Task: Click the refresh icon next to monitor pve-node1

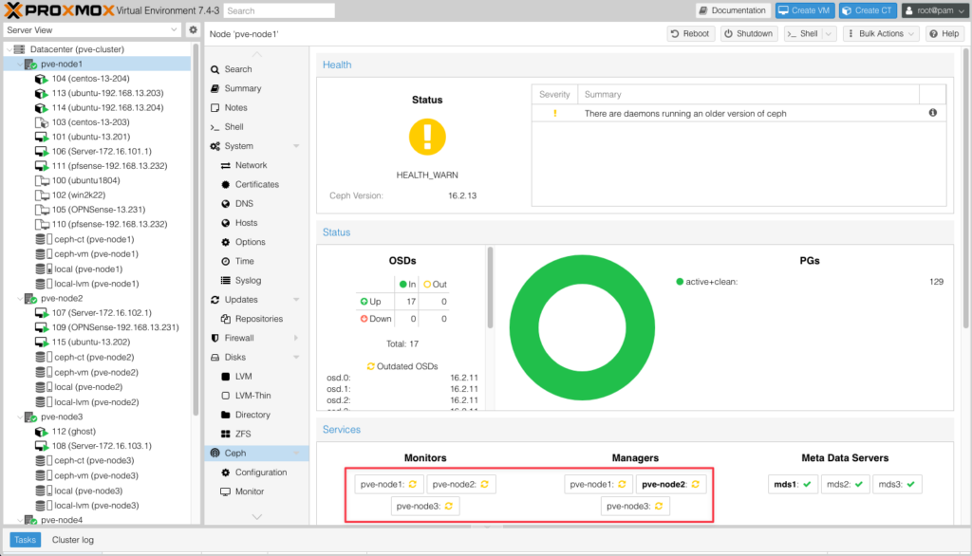Action: click(x=413, y=484)
